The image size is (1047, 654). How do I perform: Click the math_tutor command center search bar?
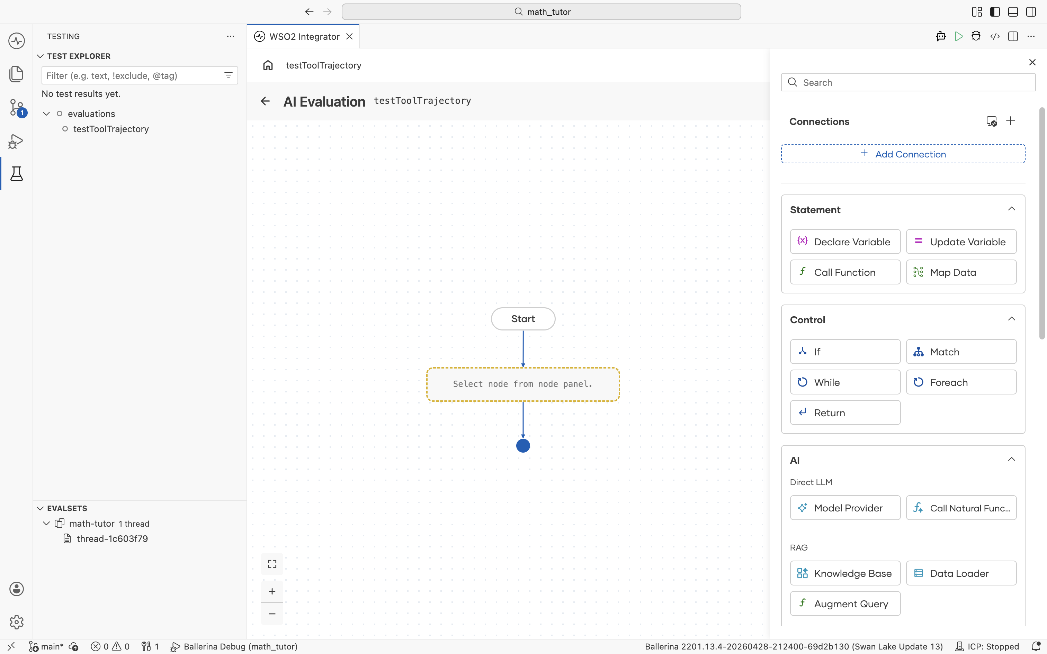coord(541,12)
